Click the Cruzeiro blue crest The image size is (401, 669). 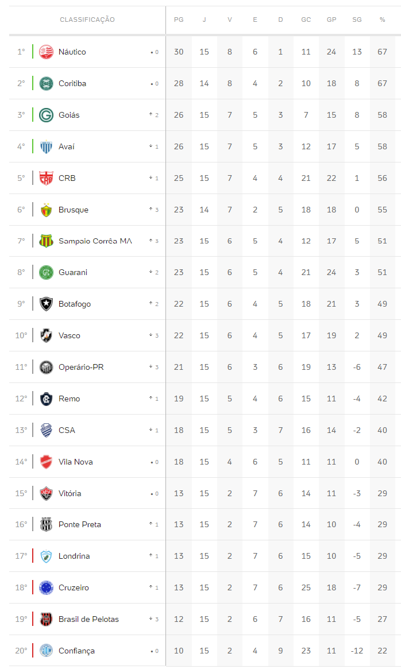tap(46, 587)
